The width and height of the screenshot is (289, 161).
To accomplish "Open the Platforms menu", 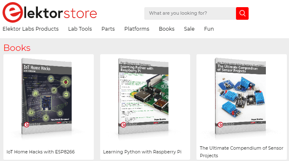I will click(x=137, y=29).
